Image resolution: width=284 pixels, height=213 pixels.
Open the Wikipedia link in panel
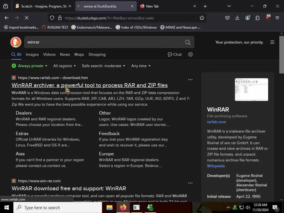point(216,166)
